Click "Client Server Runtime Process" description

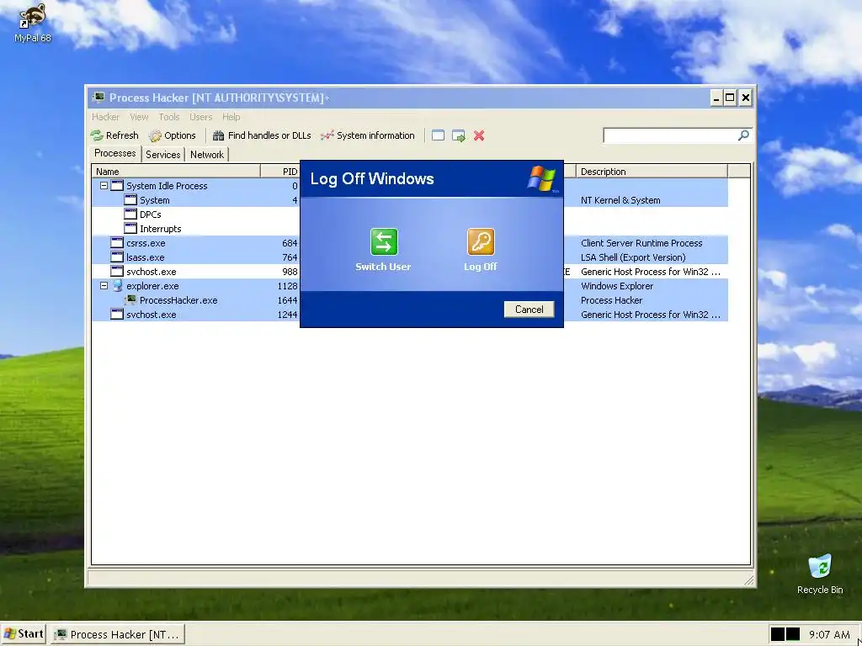tap(641, 243)
